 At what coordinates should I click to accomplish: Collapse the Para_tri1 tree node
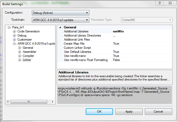click(x=9, y=27)
